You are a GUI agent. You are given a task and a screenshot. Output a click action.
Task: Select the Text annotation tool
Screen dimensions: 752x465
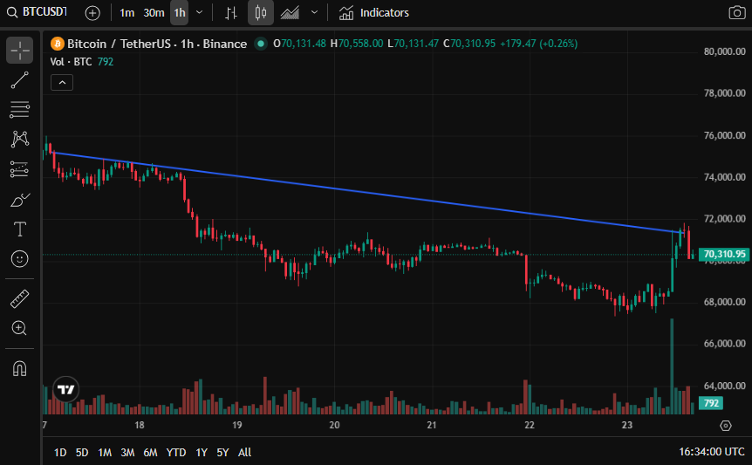coord(20,229)
